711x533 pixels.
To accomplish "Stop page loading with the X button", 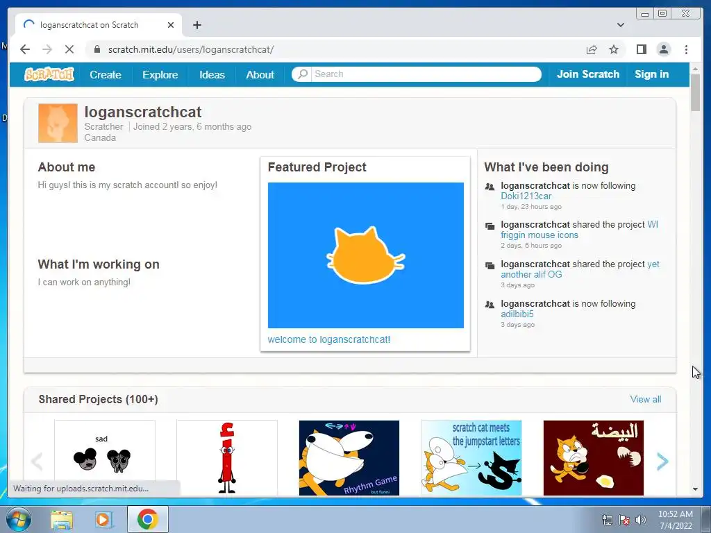I will click(69, 49).
